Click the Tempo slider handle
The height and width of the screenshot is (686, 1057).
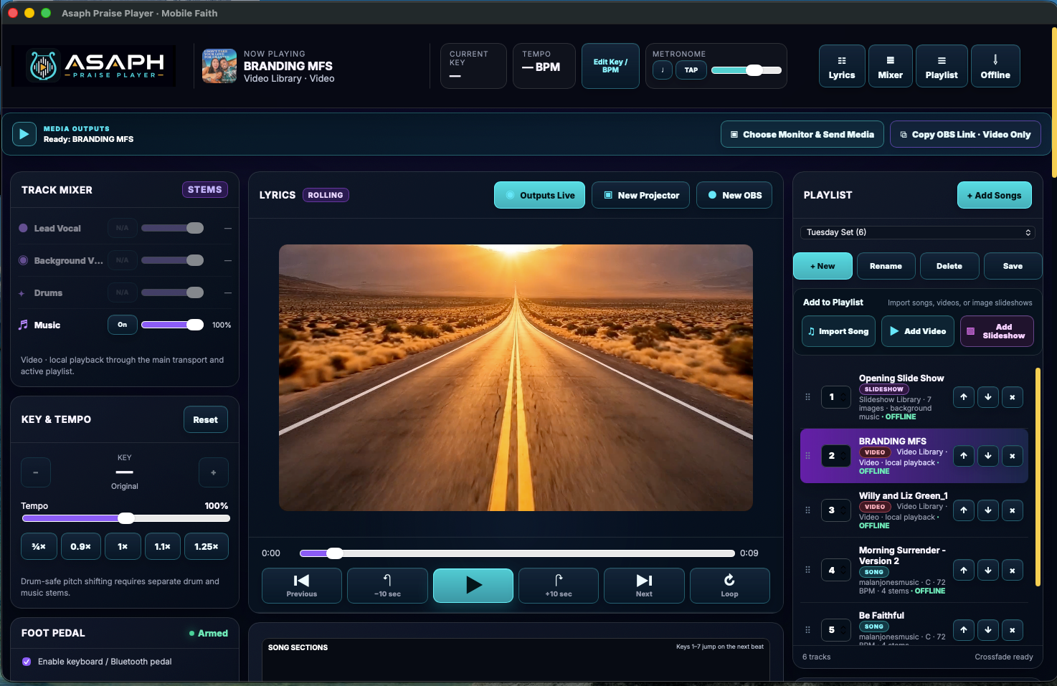coord(126,518)
